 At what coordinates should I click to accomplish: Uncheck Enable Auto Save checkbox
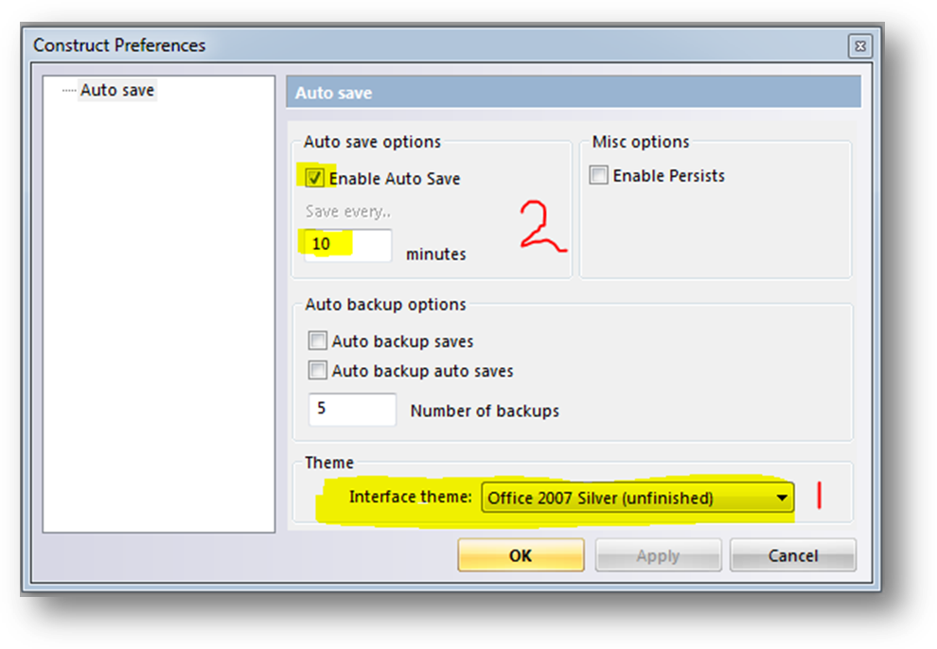click(x=314, y=178)
